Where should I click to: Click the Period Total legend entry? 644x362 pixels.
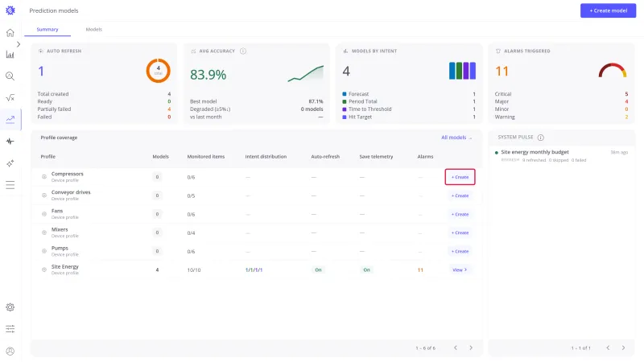point(409,101)
